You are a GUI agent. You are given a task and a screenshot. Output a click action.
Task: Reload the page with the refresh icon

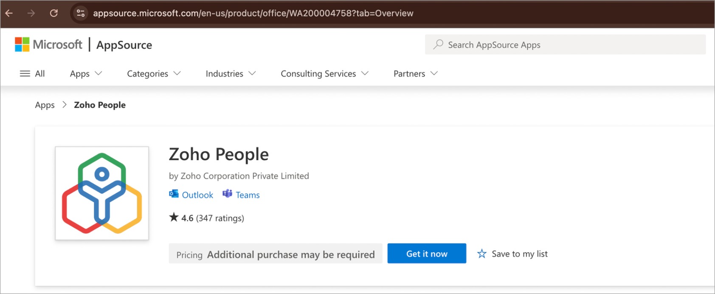click(54, 13)
